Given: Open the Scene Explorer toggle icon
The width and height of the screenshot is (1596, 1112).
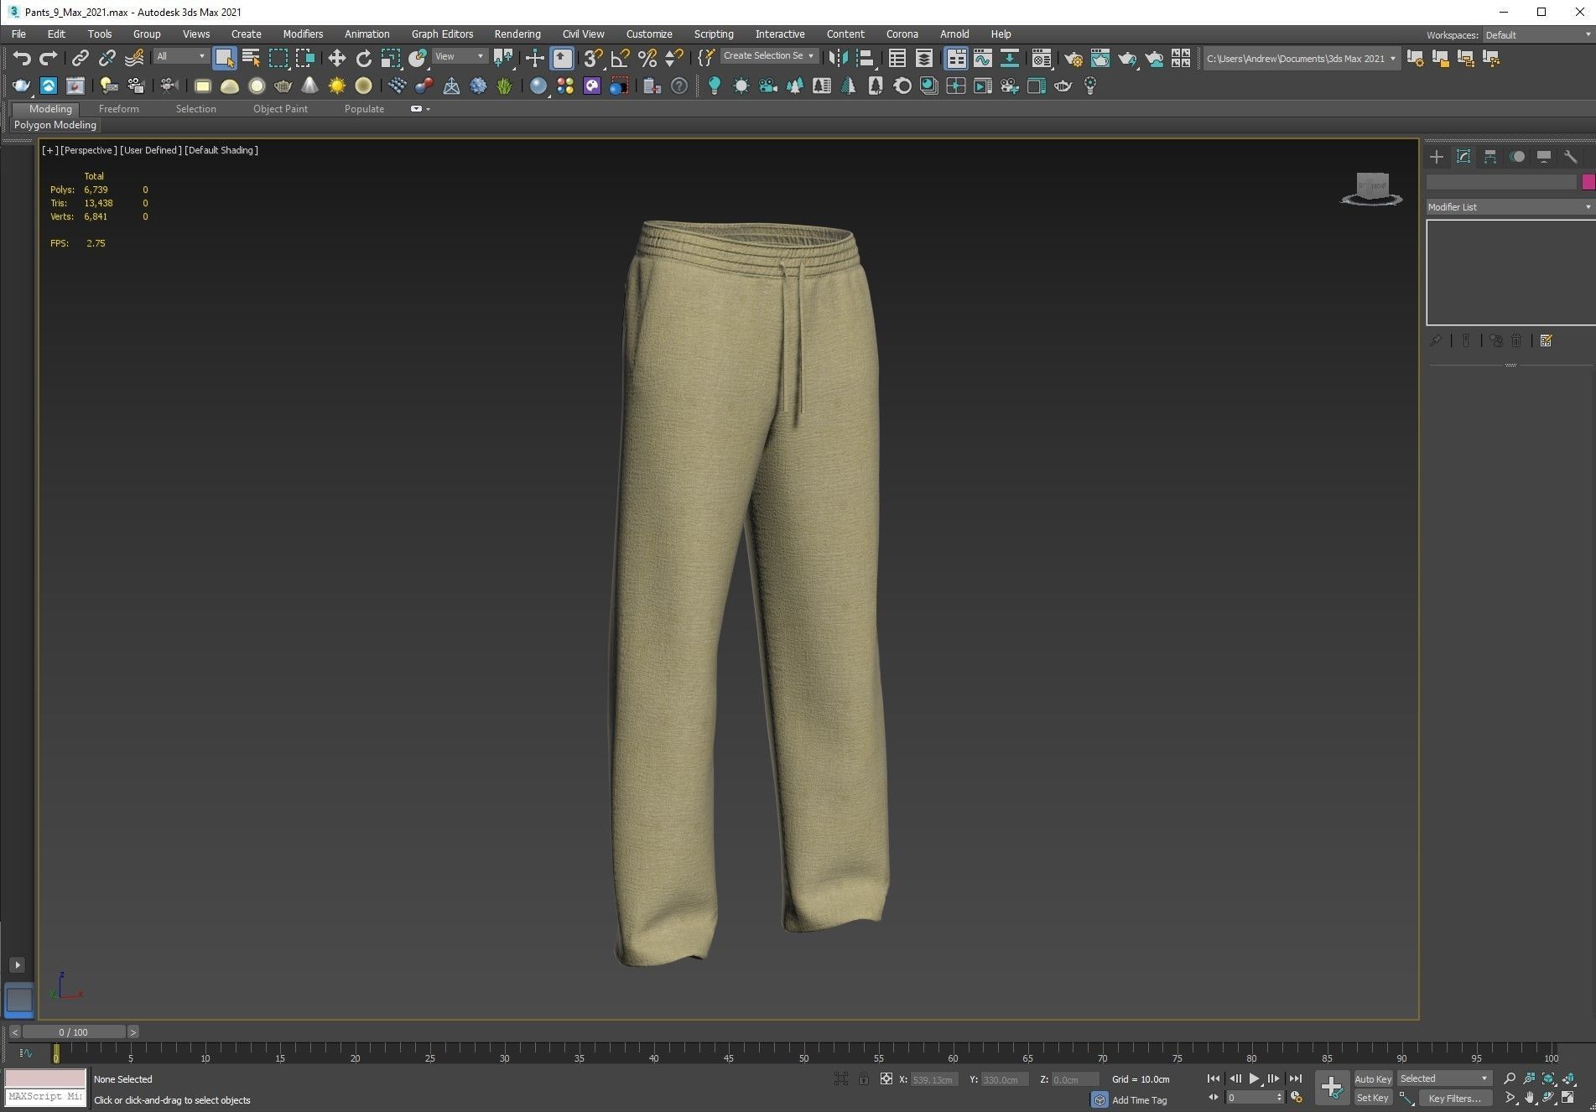Looking at the screenshot, I should coord(897,58).
